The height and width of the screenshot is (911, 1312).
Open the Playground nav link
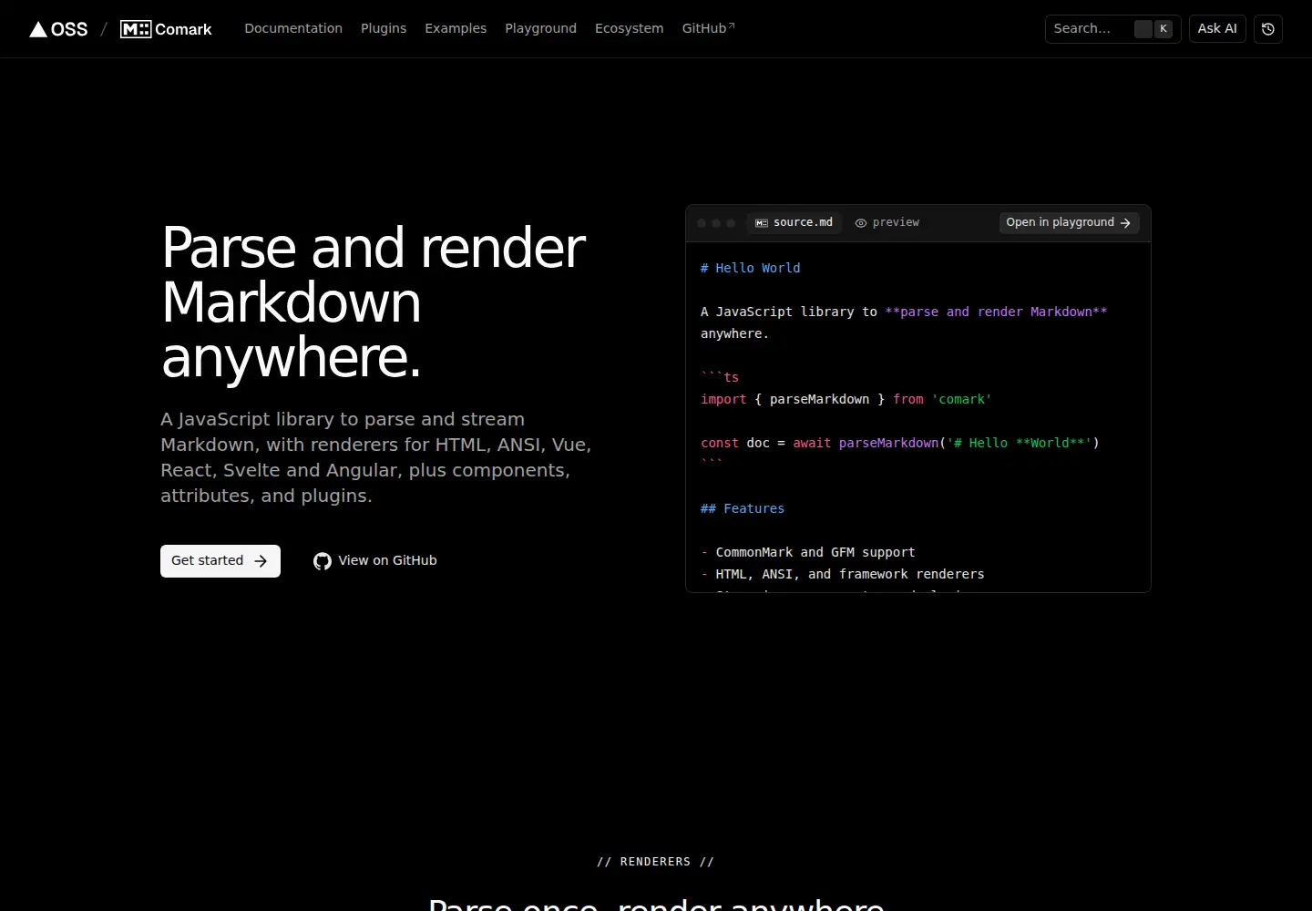(x=541, y=28)
